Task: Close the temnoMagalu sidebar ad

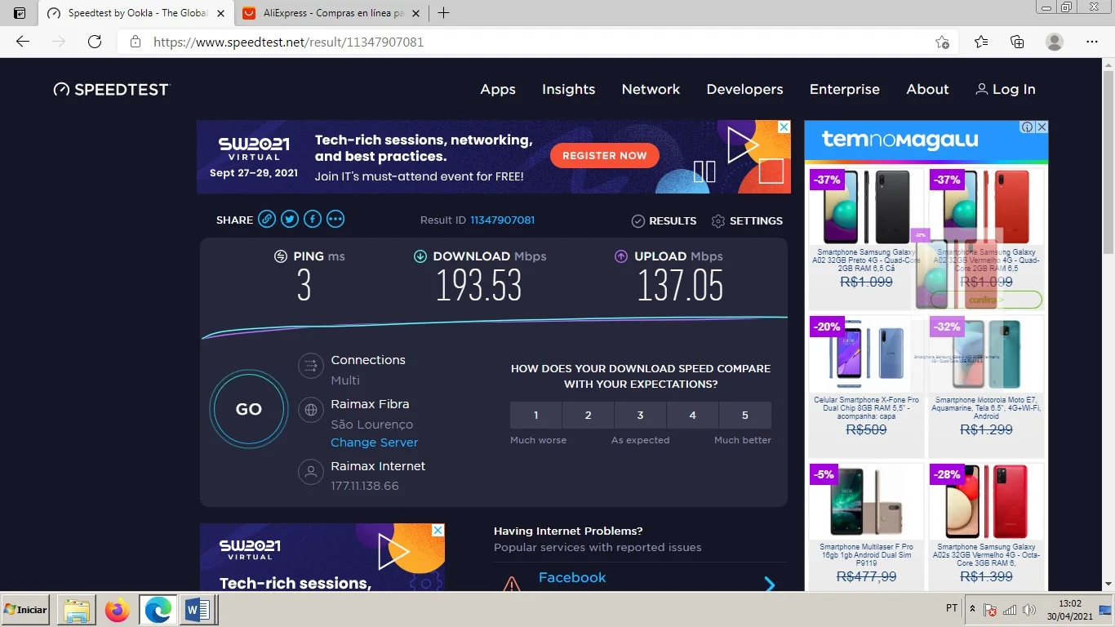Action: coord(1042,127)
